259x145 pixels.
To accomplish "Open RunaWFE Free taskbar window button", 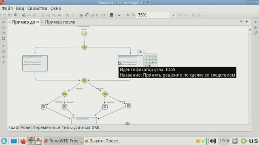I will pos(64,141).
